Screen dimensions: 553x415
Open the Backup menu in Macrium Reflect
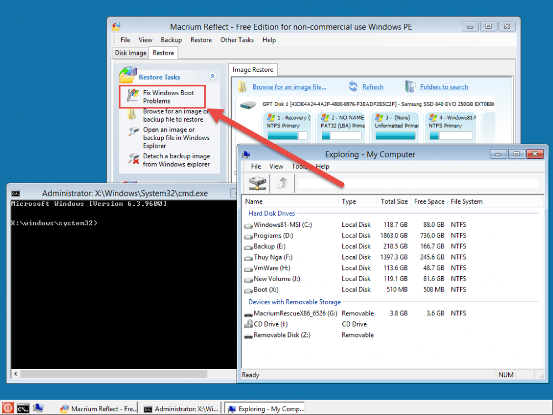[x=171, y=40]
